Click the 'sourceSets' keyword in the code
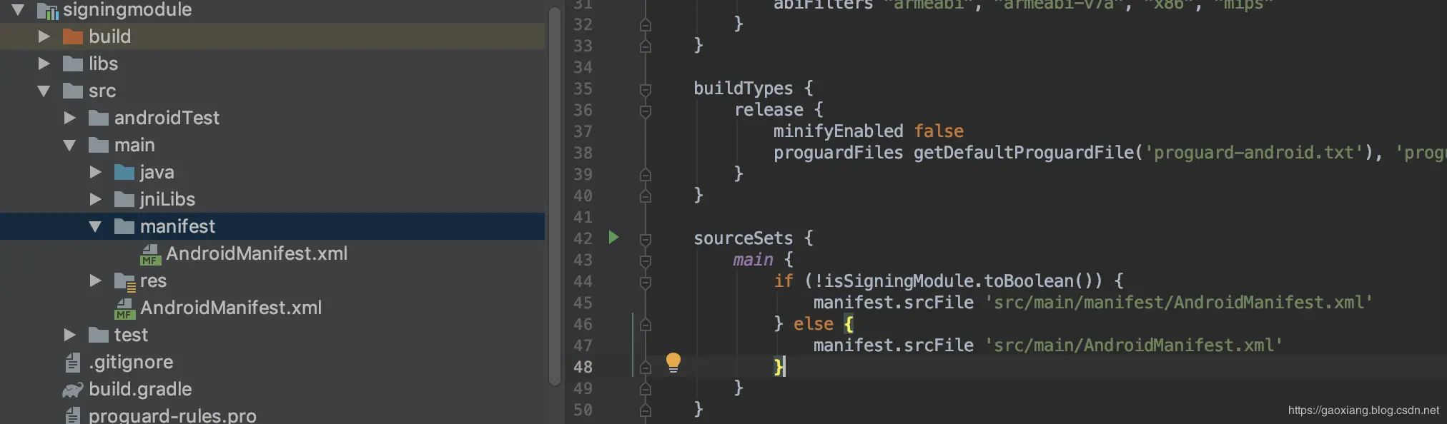The width and height of the screenshot is (1447, 424). pyautogui.click(x=743, y=238)
